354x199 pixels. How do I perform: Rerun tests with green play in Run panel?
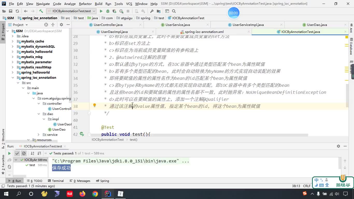(9, 153)
